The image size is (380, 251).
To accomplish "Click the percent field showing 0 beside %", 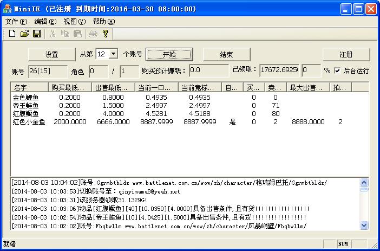I will click(311, 70).
